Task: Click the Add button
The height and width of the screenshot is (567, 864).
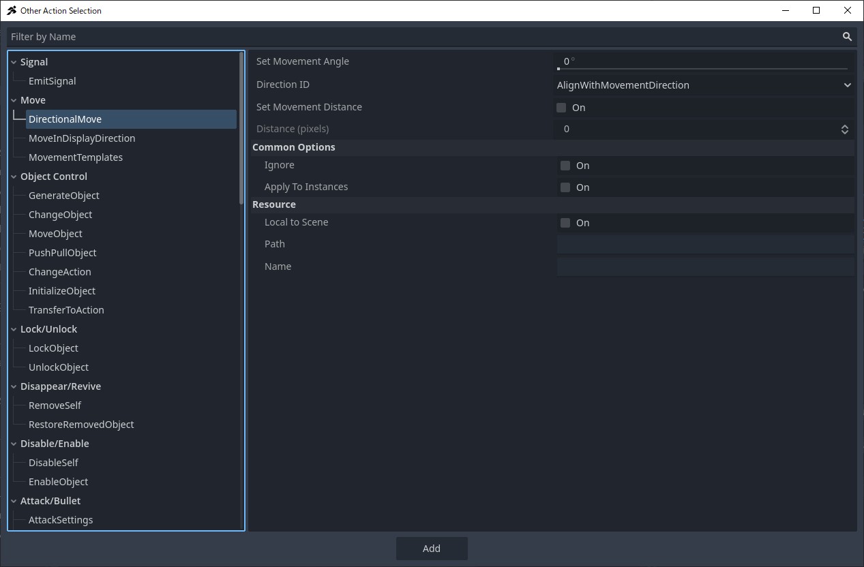Action: pyautogui.click(x=432, y=549)
